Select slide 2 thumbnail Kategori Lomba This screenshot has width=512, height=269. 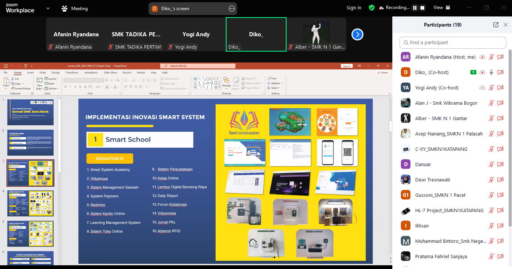click(x=30, y=143)
